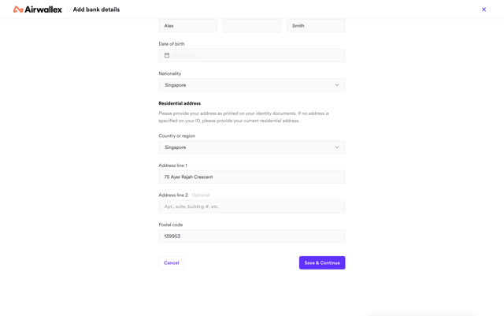Click the Postal code label

point(170,225)
